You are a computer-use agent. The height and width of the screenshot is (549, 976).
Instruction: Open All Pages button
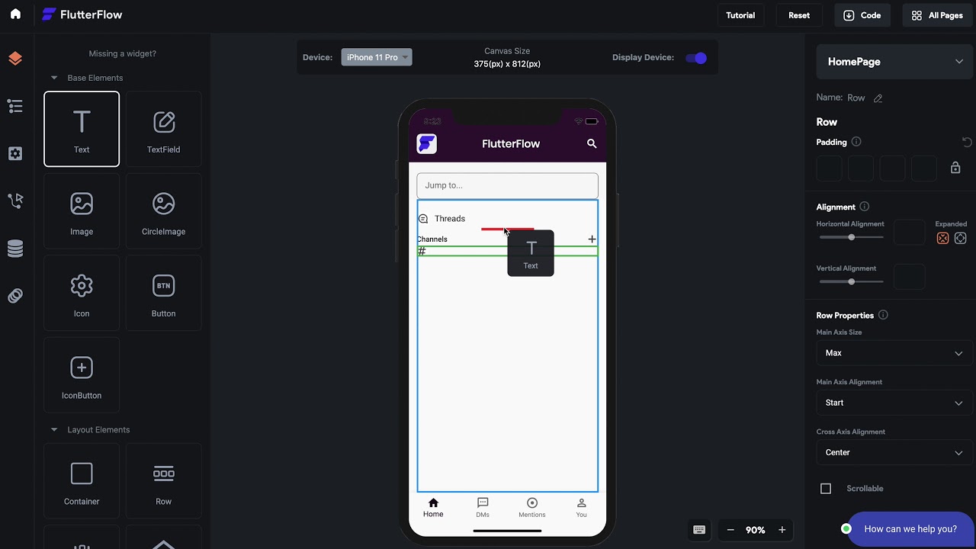click(937, 15)
